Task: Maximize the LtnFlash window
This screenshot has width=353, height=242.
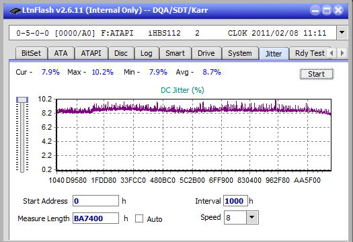Action: 327,10
